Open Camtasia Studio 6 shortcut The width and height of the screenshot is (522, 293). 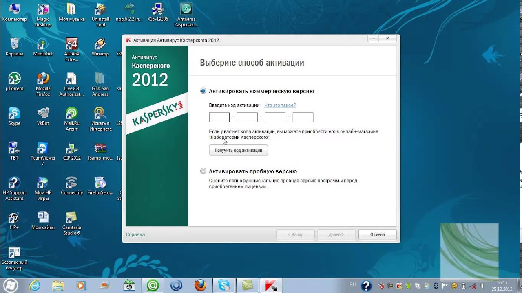[x=72, y=223]
